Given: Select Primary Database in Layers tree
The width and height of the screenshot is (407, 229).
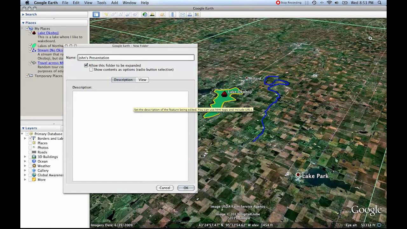Looking at the screenshot, I should [48, 134].
